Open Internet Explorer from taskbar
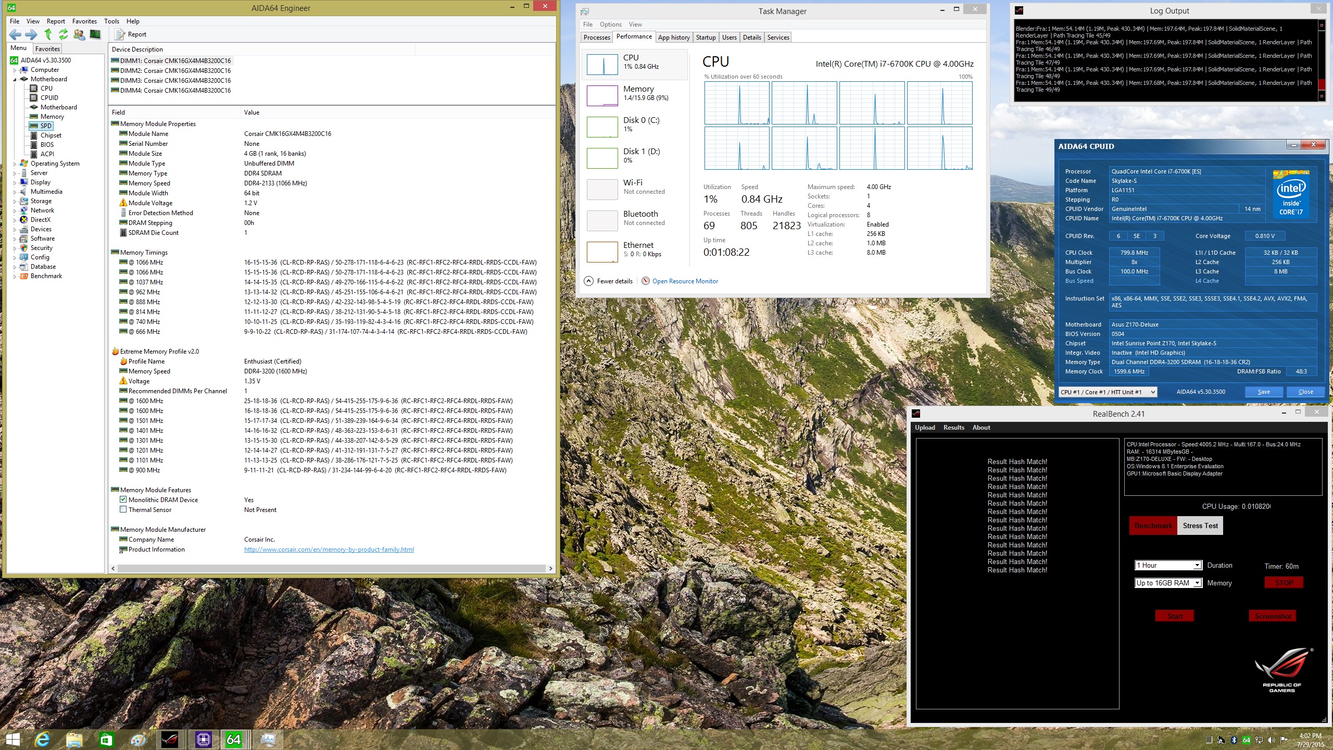The image size is (1333, 750). click(x=43, y=739)
